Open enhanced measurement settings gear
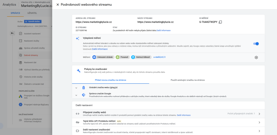277x135 pixels. (x=256, y=57)
